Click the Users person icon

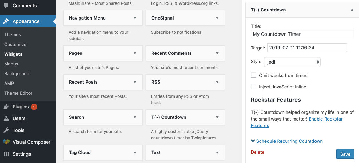coord(6,118)
